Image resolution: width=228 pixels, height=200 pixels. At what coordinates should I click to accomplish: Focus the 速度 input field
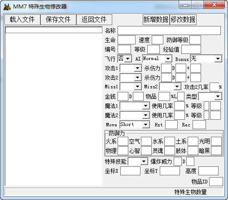(x=158, y=40)
